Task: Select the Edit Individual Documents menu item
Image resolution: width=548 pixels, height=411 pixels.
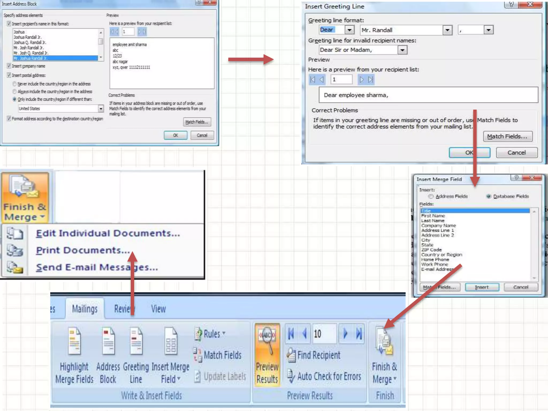Action: coord(108,233)
